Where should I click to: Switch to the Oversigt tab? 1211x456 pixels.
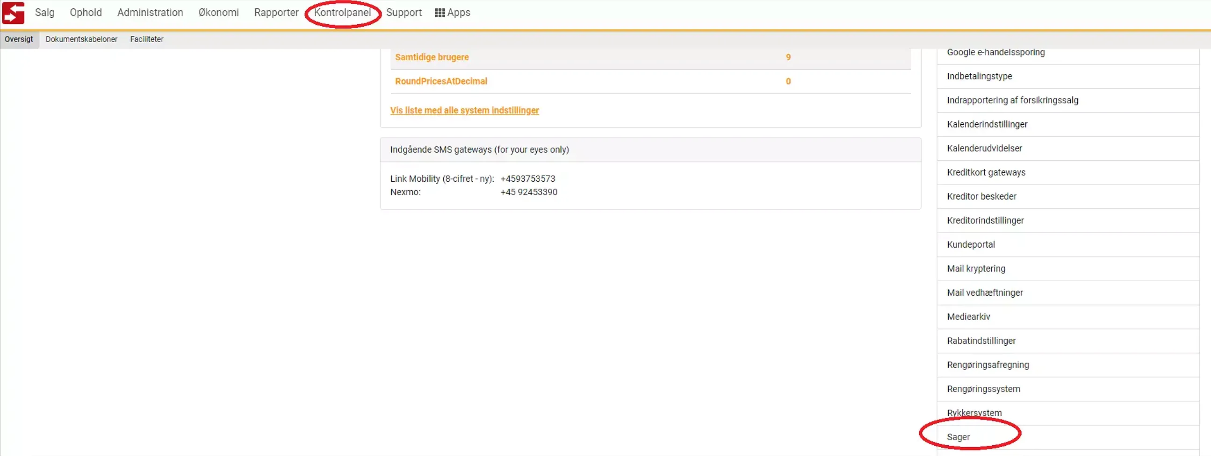(19, 39)
